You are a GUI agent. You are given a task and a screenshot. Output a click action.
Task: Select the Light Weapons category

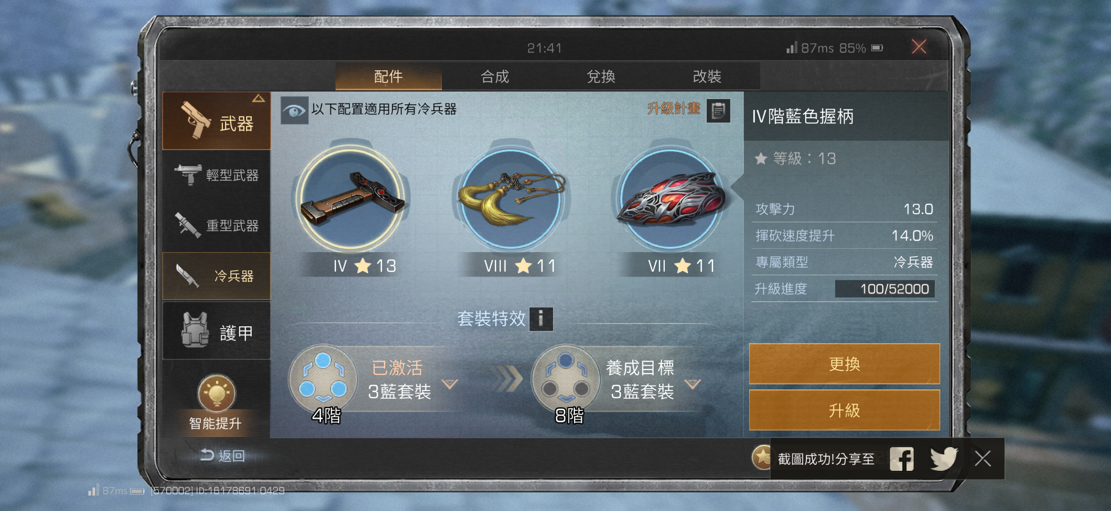point(216,175)
